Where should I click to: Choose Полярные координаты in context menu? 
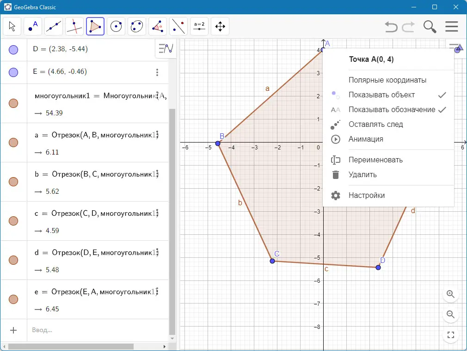coord(388,80)
